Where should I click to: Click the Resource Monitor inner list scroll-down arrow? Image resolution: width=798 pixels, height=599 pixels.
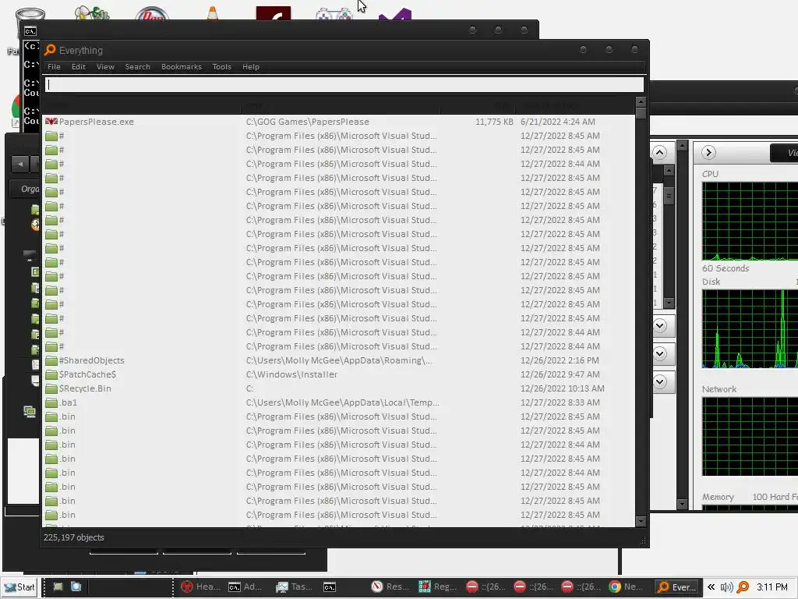(669, 303)
